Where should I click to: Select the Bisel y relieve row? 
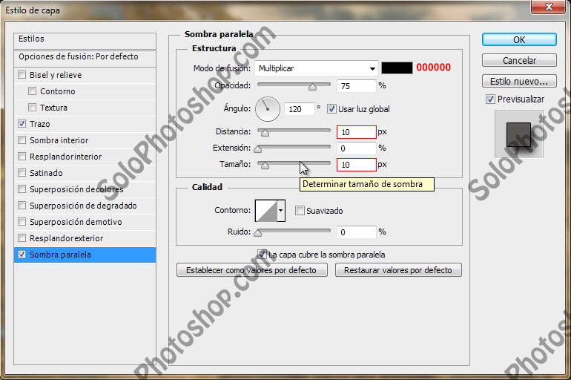click(85, 75)
